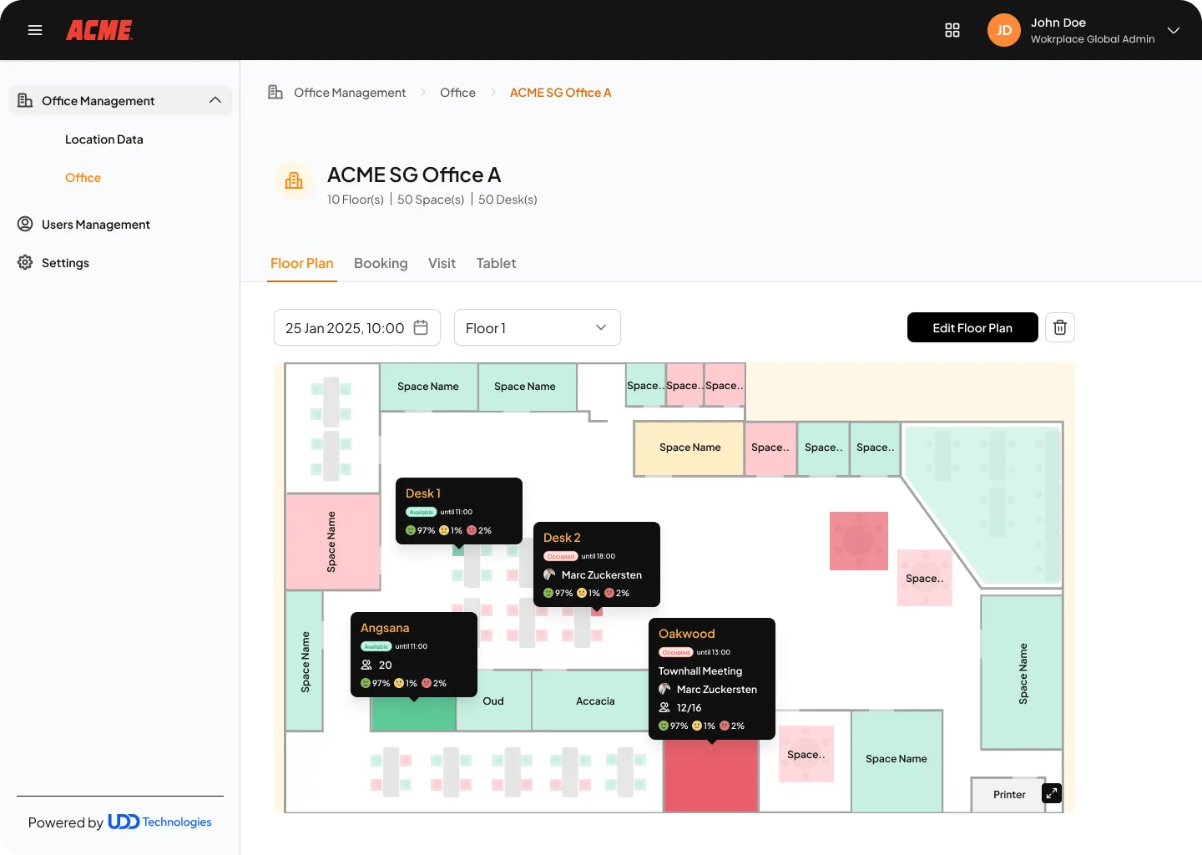
Task: Click the Available badge in Desk 1 tooltip
Action: [422, 512]
